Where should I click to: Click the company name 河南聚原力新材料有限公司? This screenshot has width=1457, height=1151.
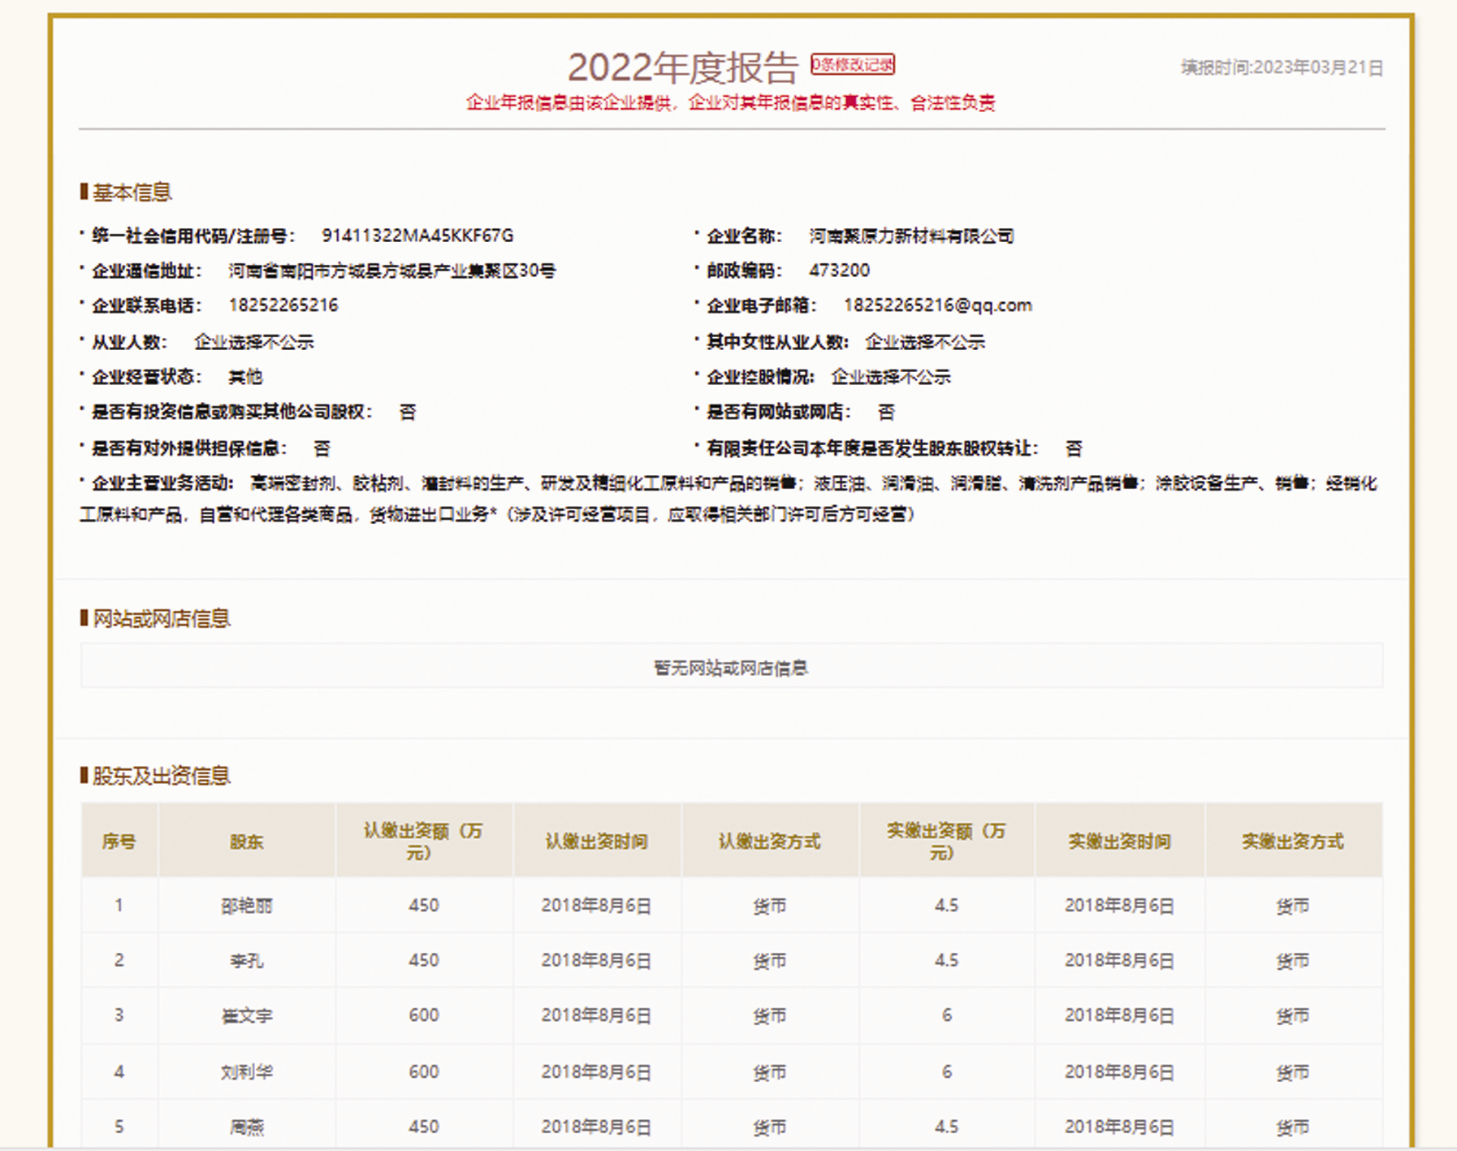(x=911, y=236)
